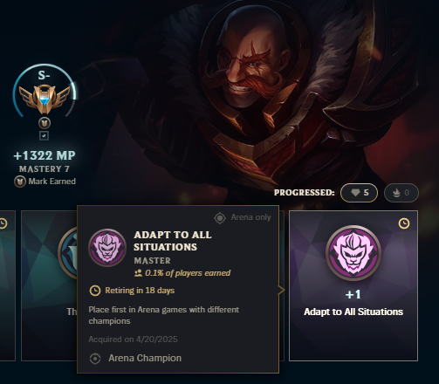
Task: Click the 0.1% of players earned text
Action: (188, 273)
